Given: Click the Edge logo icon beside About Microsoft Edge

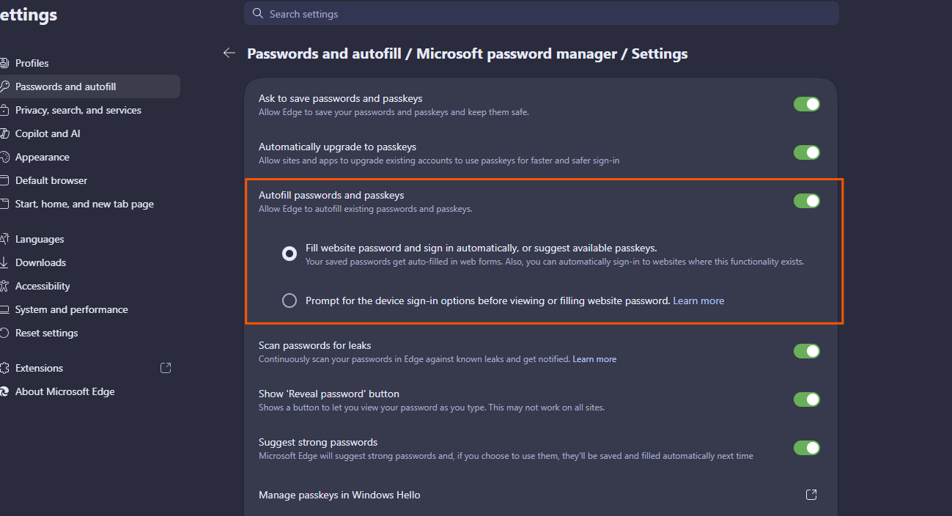Looking at the screenshot, I should [x=4, y=391].
